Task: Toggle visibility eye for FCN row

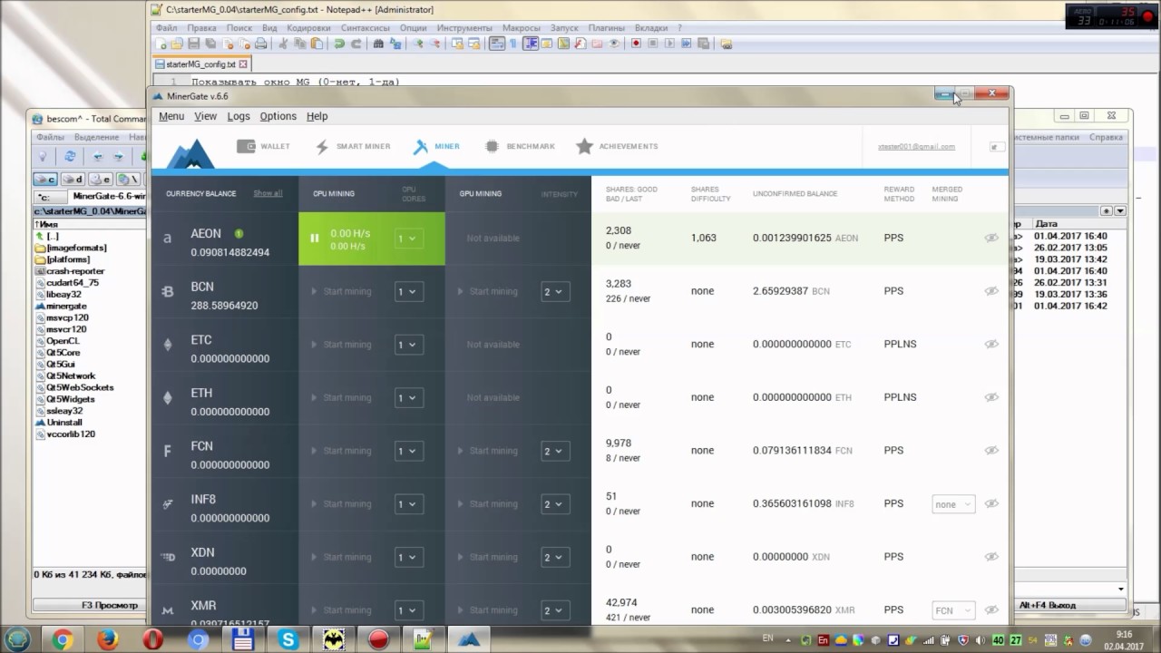Action: [991, 450]
